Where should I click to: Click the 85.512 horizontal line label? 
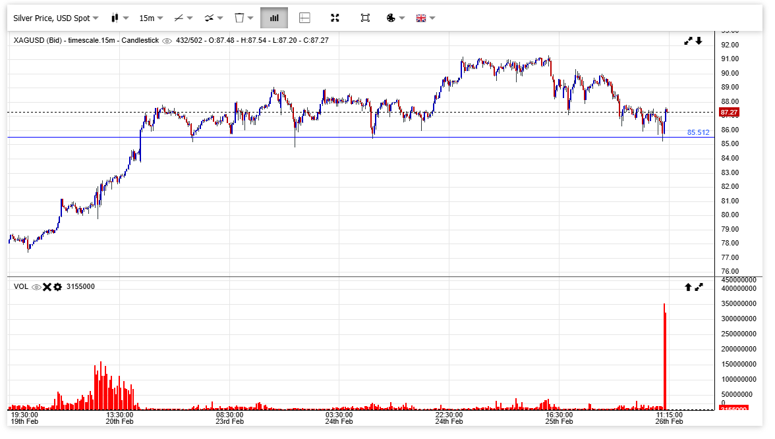point(698,132)
